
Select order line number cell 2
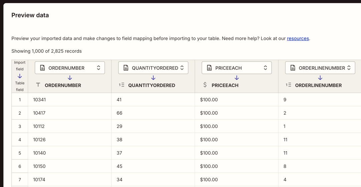pyautogui.click(x=320, y=113)
